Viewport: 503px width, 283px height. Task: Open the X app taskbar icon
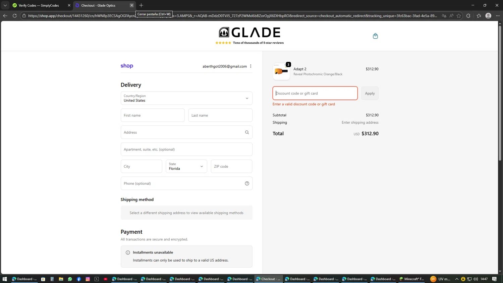click(x=97, y=279)
